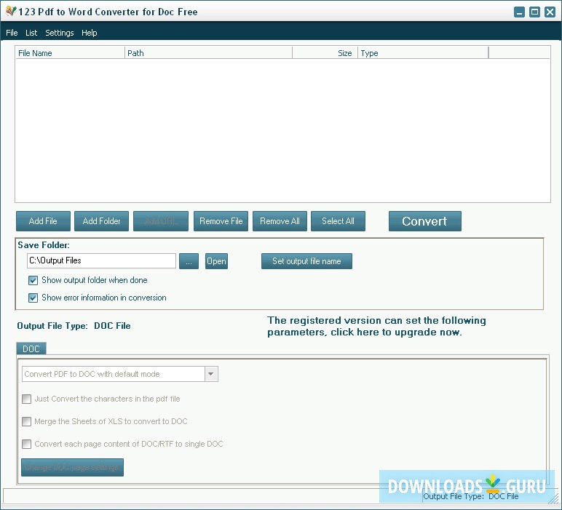The height and width of the screenshot is (510, 562).
Task: Sort list by Path column header
Action: point(209,53)
